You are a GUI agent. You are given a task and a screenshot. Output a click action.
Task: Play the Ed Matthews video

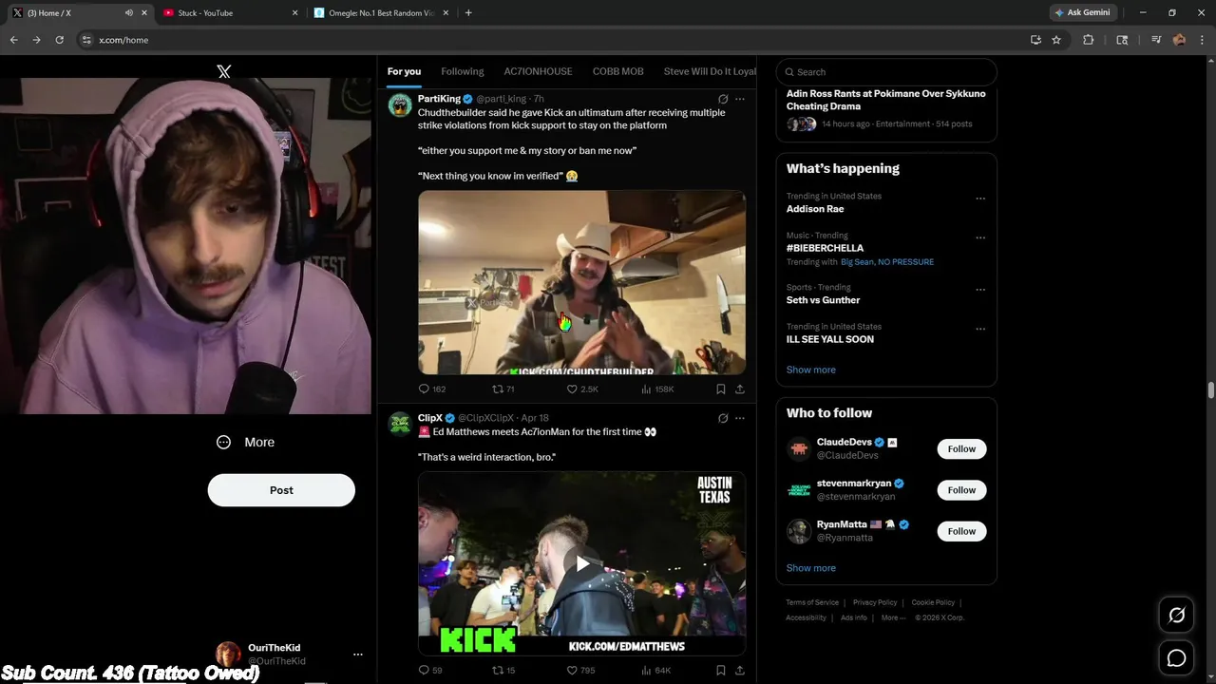pos(582,563)
